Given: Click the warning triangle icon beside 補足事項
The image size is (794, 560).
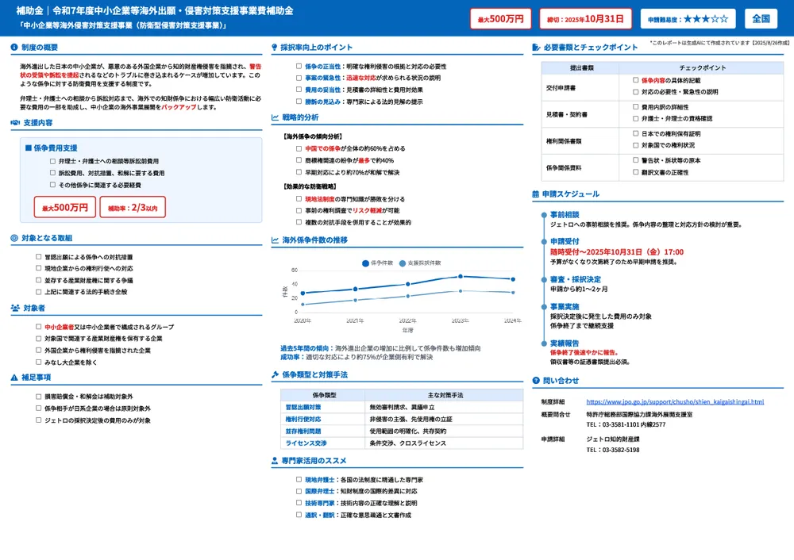Looking at the screenshot, I should (14, 378).
